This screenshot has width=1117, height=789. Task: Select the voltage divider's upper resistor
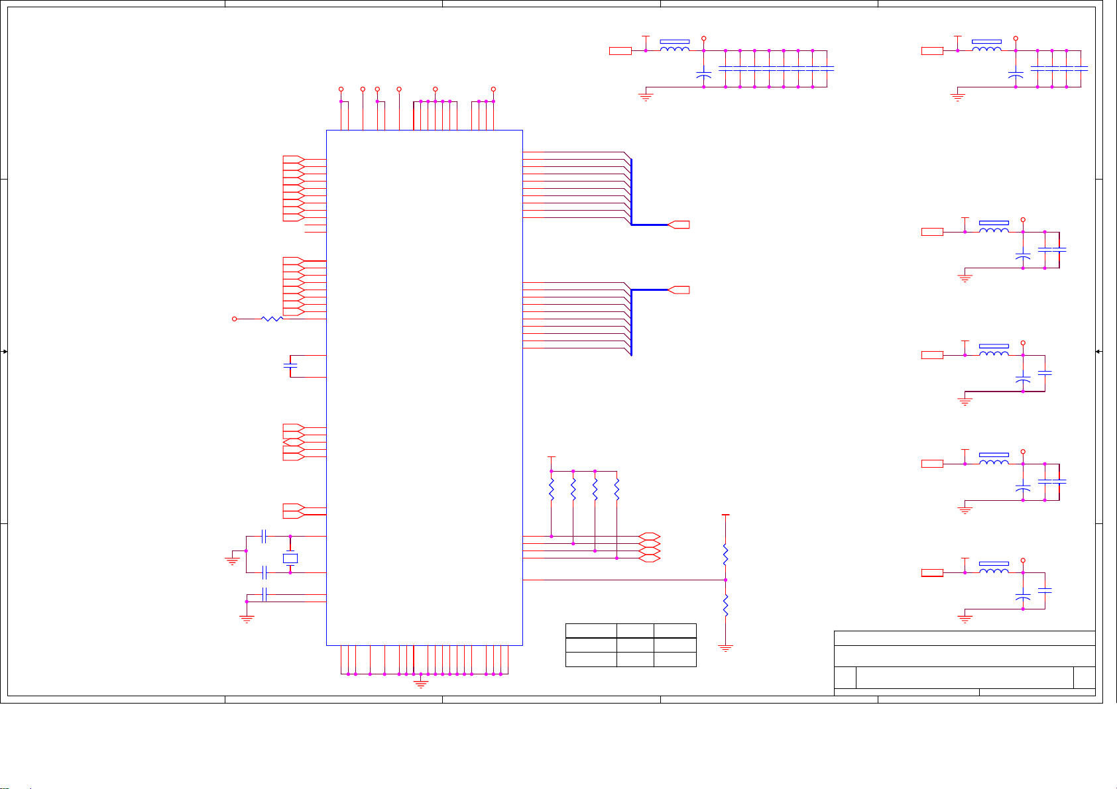(x=726, y=554)
